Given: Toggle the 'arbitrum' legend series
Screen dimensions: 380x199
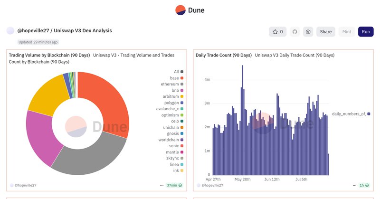Looking at the screenshot, I should 173,96.
